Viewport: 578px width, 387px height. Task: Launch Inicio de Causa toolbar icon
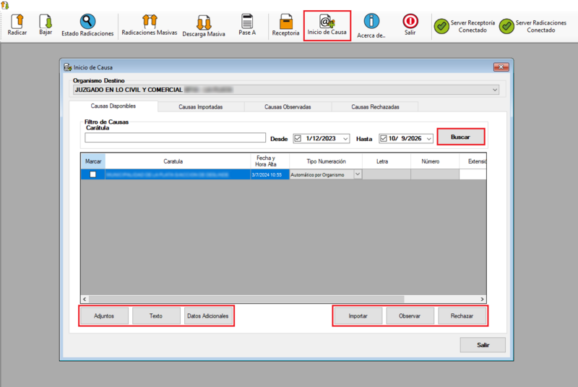pyautogui.click(x=327, y=22)
